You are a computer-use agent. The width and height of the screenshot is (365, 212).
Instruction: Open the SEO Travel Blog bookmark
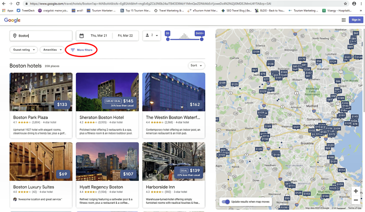tap(236, 11)
